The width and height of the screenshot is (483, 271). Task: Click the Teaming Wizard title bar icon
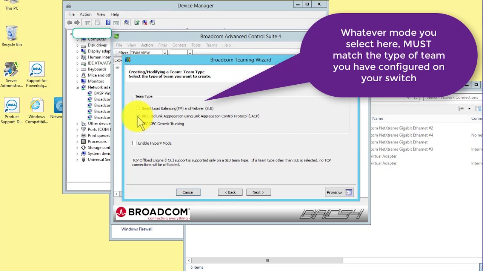click(x=128, y=60)
